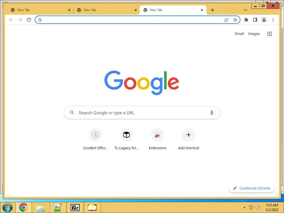Start voice search with microphone icon

pos(212,113)
